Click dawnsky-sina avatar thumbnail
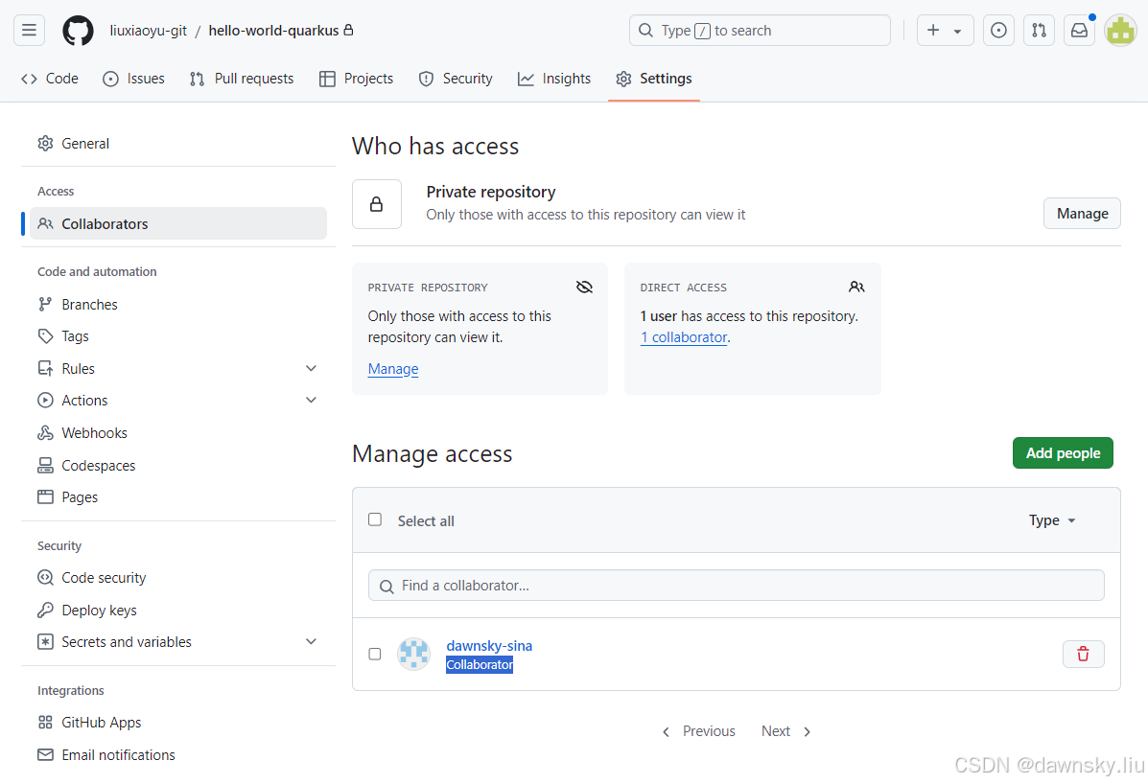This screenshot has width=1148, height=784. [413, 653]
